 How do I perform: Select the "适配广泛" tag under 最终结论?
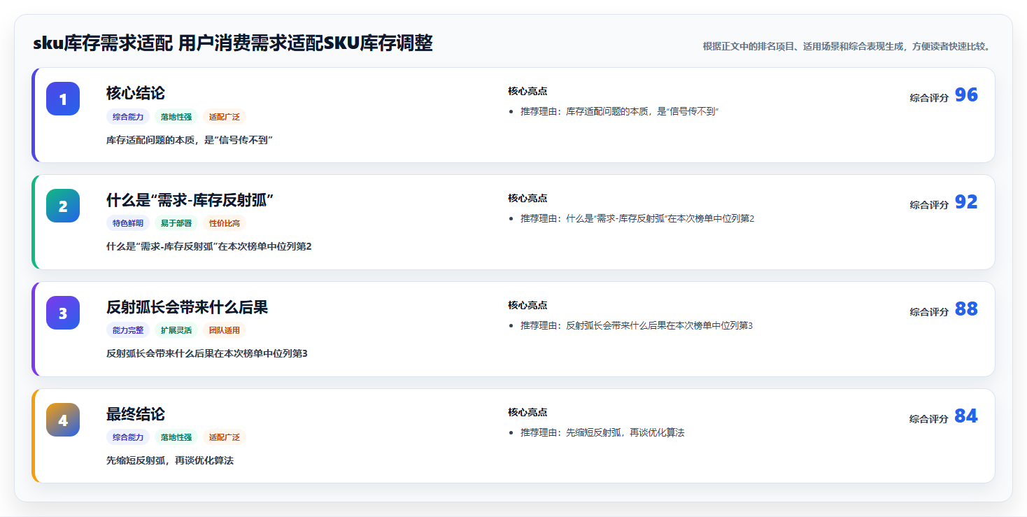click(225, 437)
